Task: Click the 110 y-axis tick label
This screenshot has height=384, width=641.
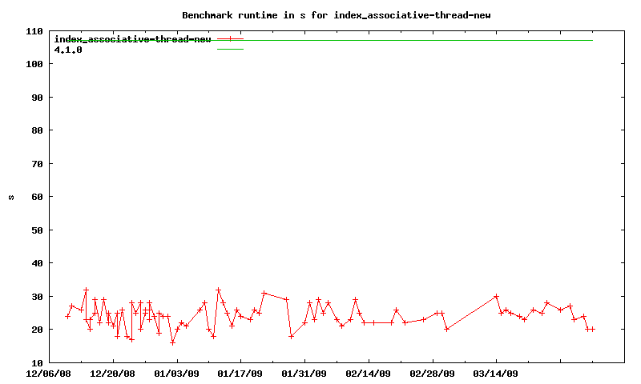Action: [x=34, y=31]
